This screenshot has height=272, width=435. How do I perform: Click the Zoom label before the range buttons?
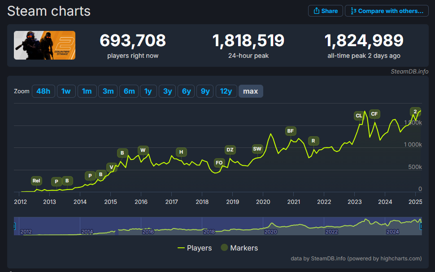point(22,91)
